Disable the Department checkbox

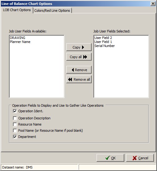click(x=15, y=137)
